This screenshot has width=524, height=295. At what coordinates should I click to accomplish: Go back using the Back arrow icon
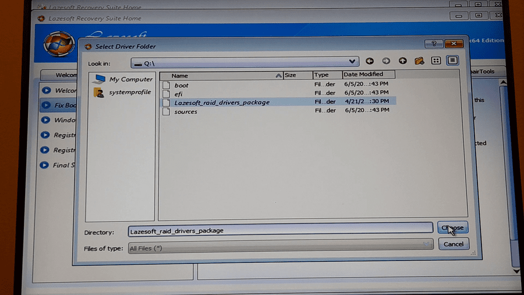(x=369, y=61)
